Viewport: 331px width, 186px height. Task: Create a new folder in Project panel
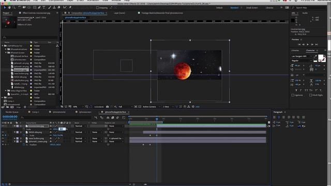8,107
